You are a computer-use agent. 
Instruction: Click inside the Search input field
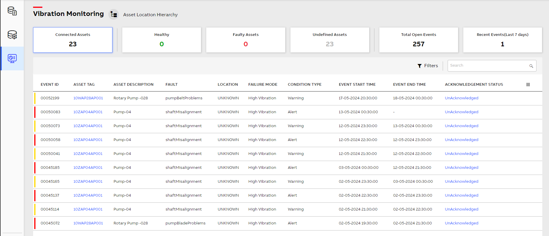click(488, 66)
